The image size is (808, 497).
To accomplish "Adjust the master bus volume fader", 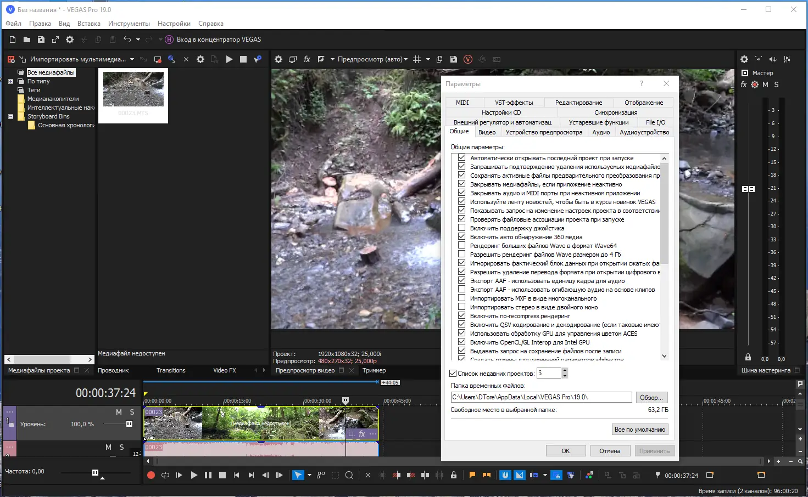I will tap(749, 189).
